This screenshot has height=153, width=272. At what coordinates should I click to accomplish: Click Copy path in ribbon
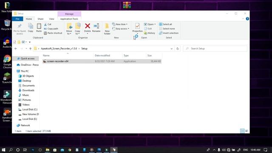coord(51,28)
